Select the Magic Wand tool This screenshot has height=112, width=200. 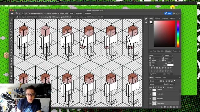11,29
